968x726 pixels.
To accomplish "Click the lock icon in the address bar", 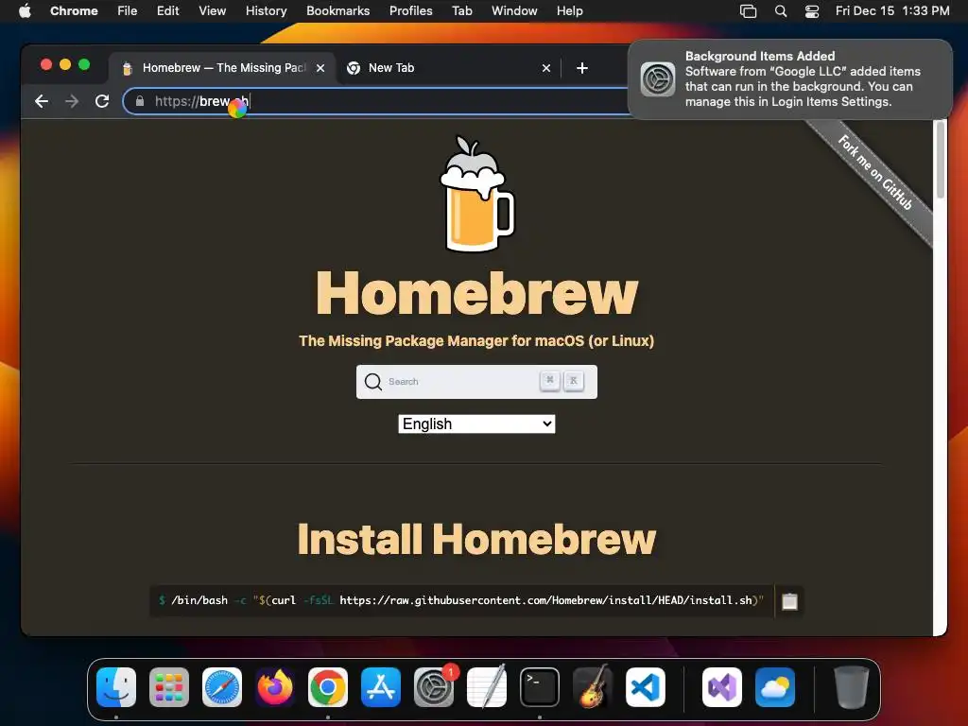I will coord(140,101).
